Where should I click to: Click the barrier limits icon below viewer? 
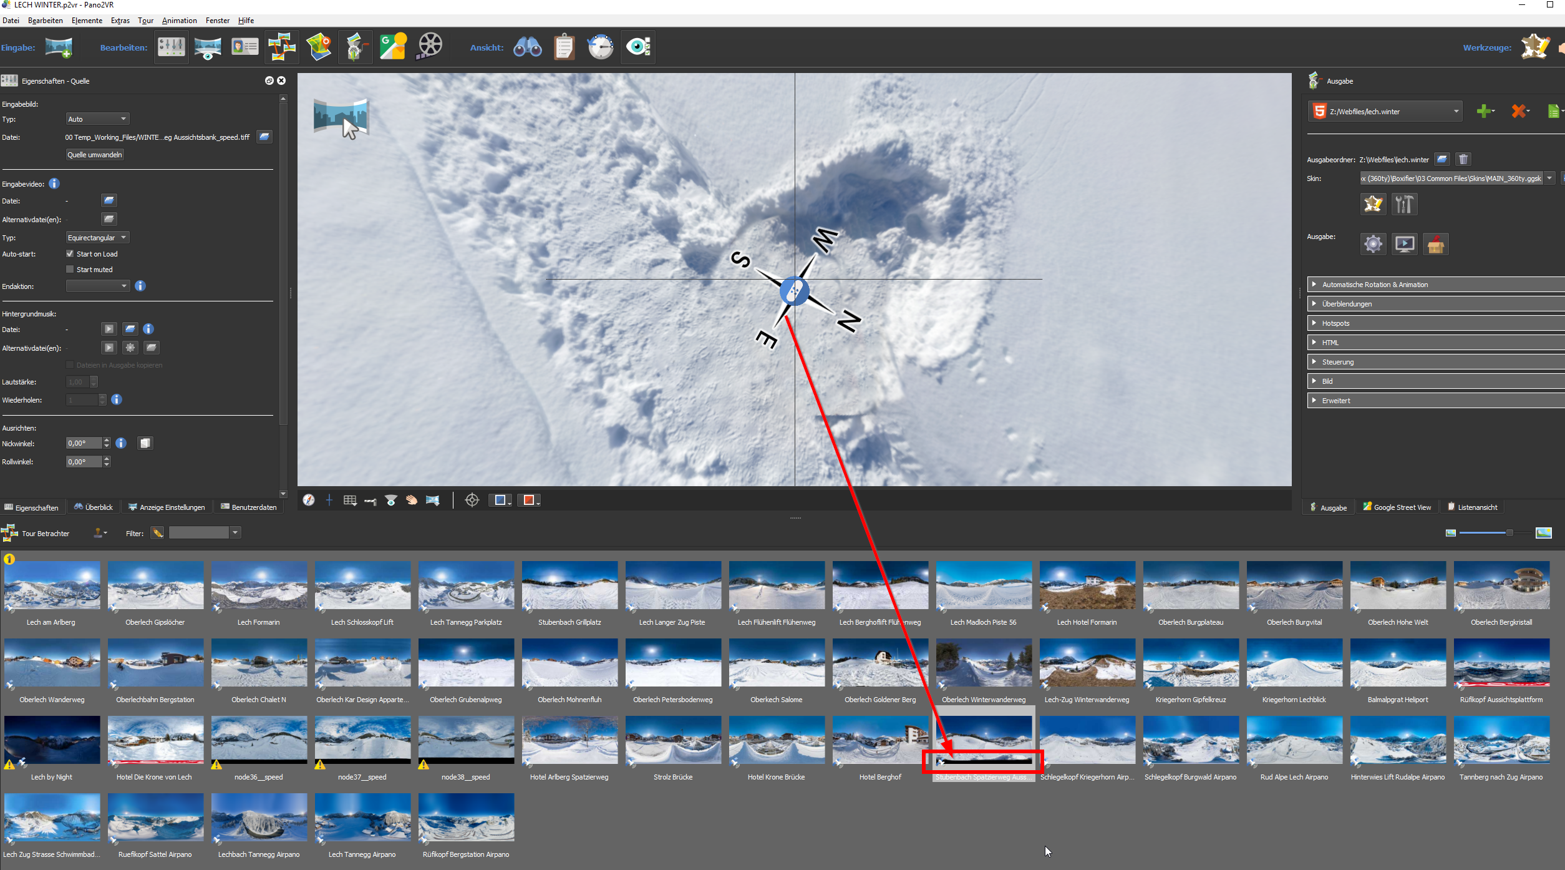tap(371, 501)
